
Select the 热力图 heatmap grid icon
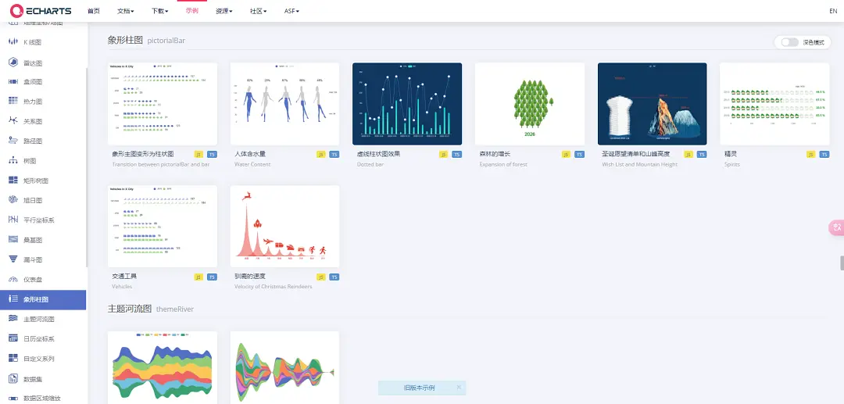[x=13, y=101]
